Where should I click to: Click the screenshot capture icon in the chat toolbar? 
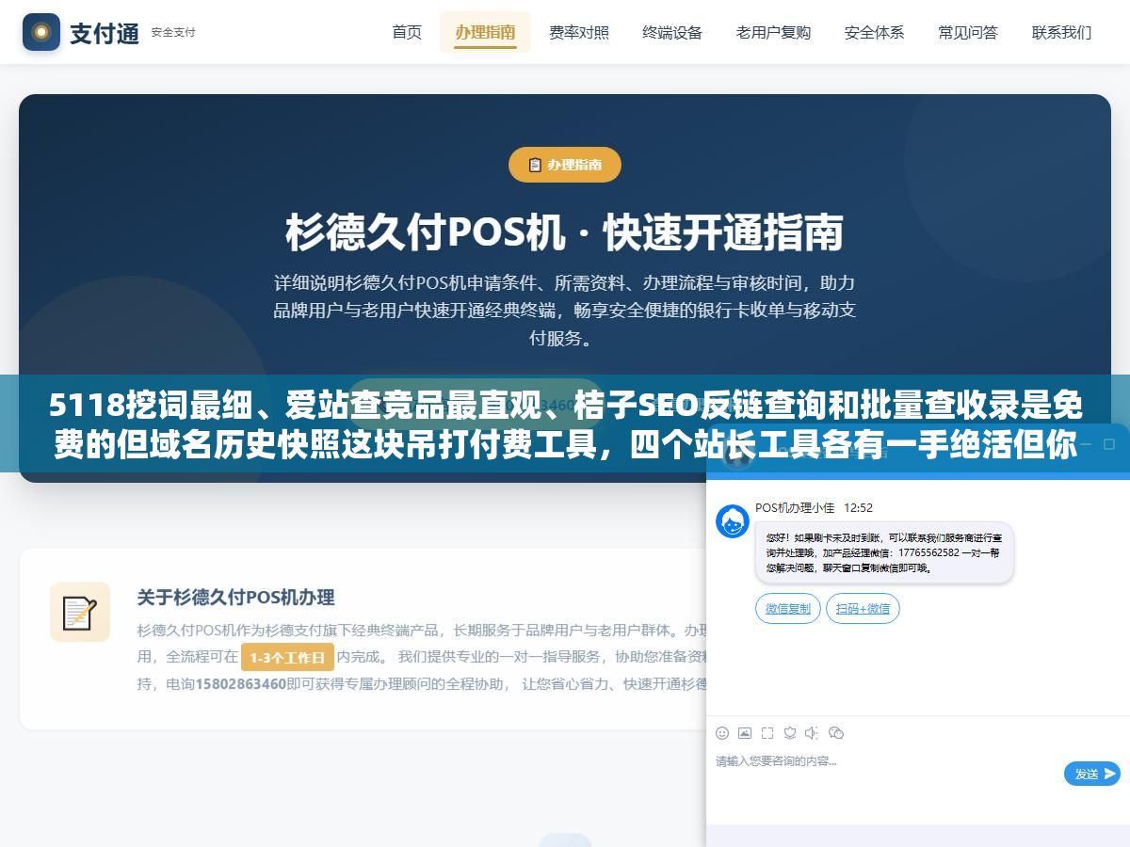coord(767,732)
